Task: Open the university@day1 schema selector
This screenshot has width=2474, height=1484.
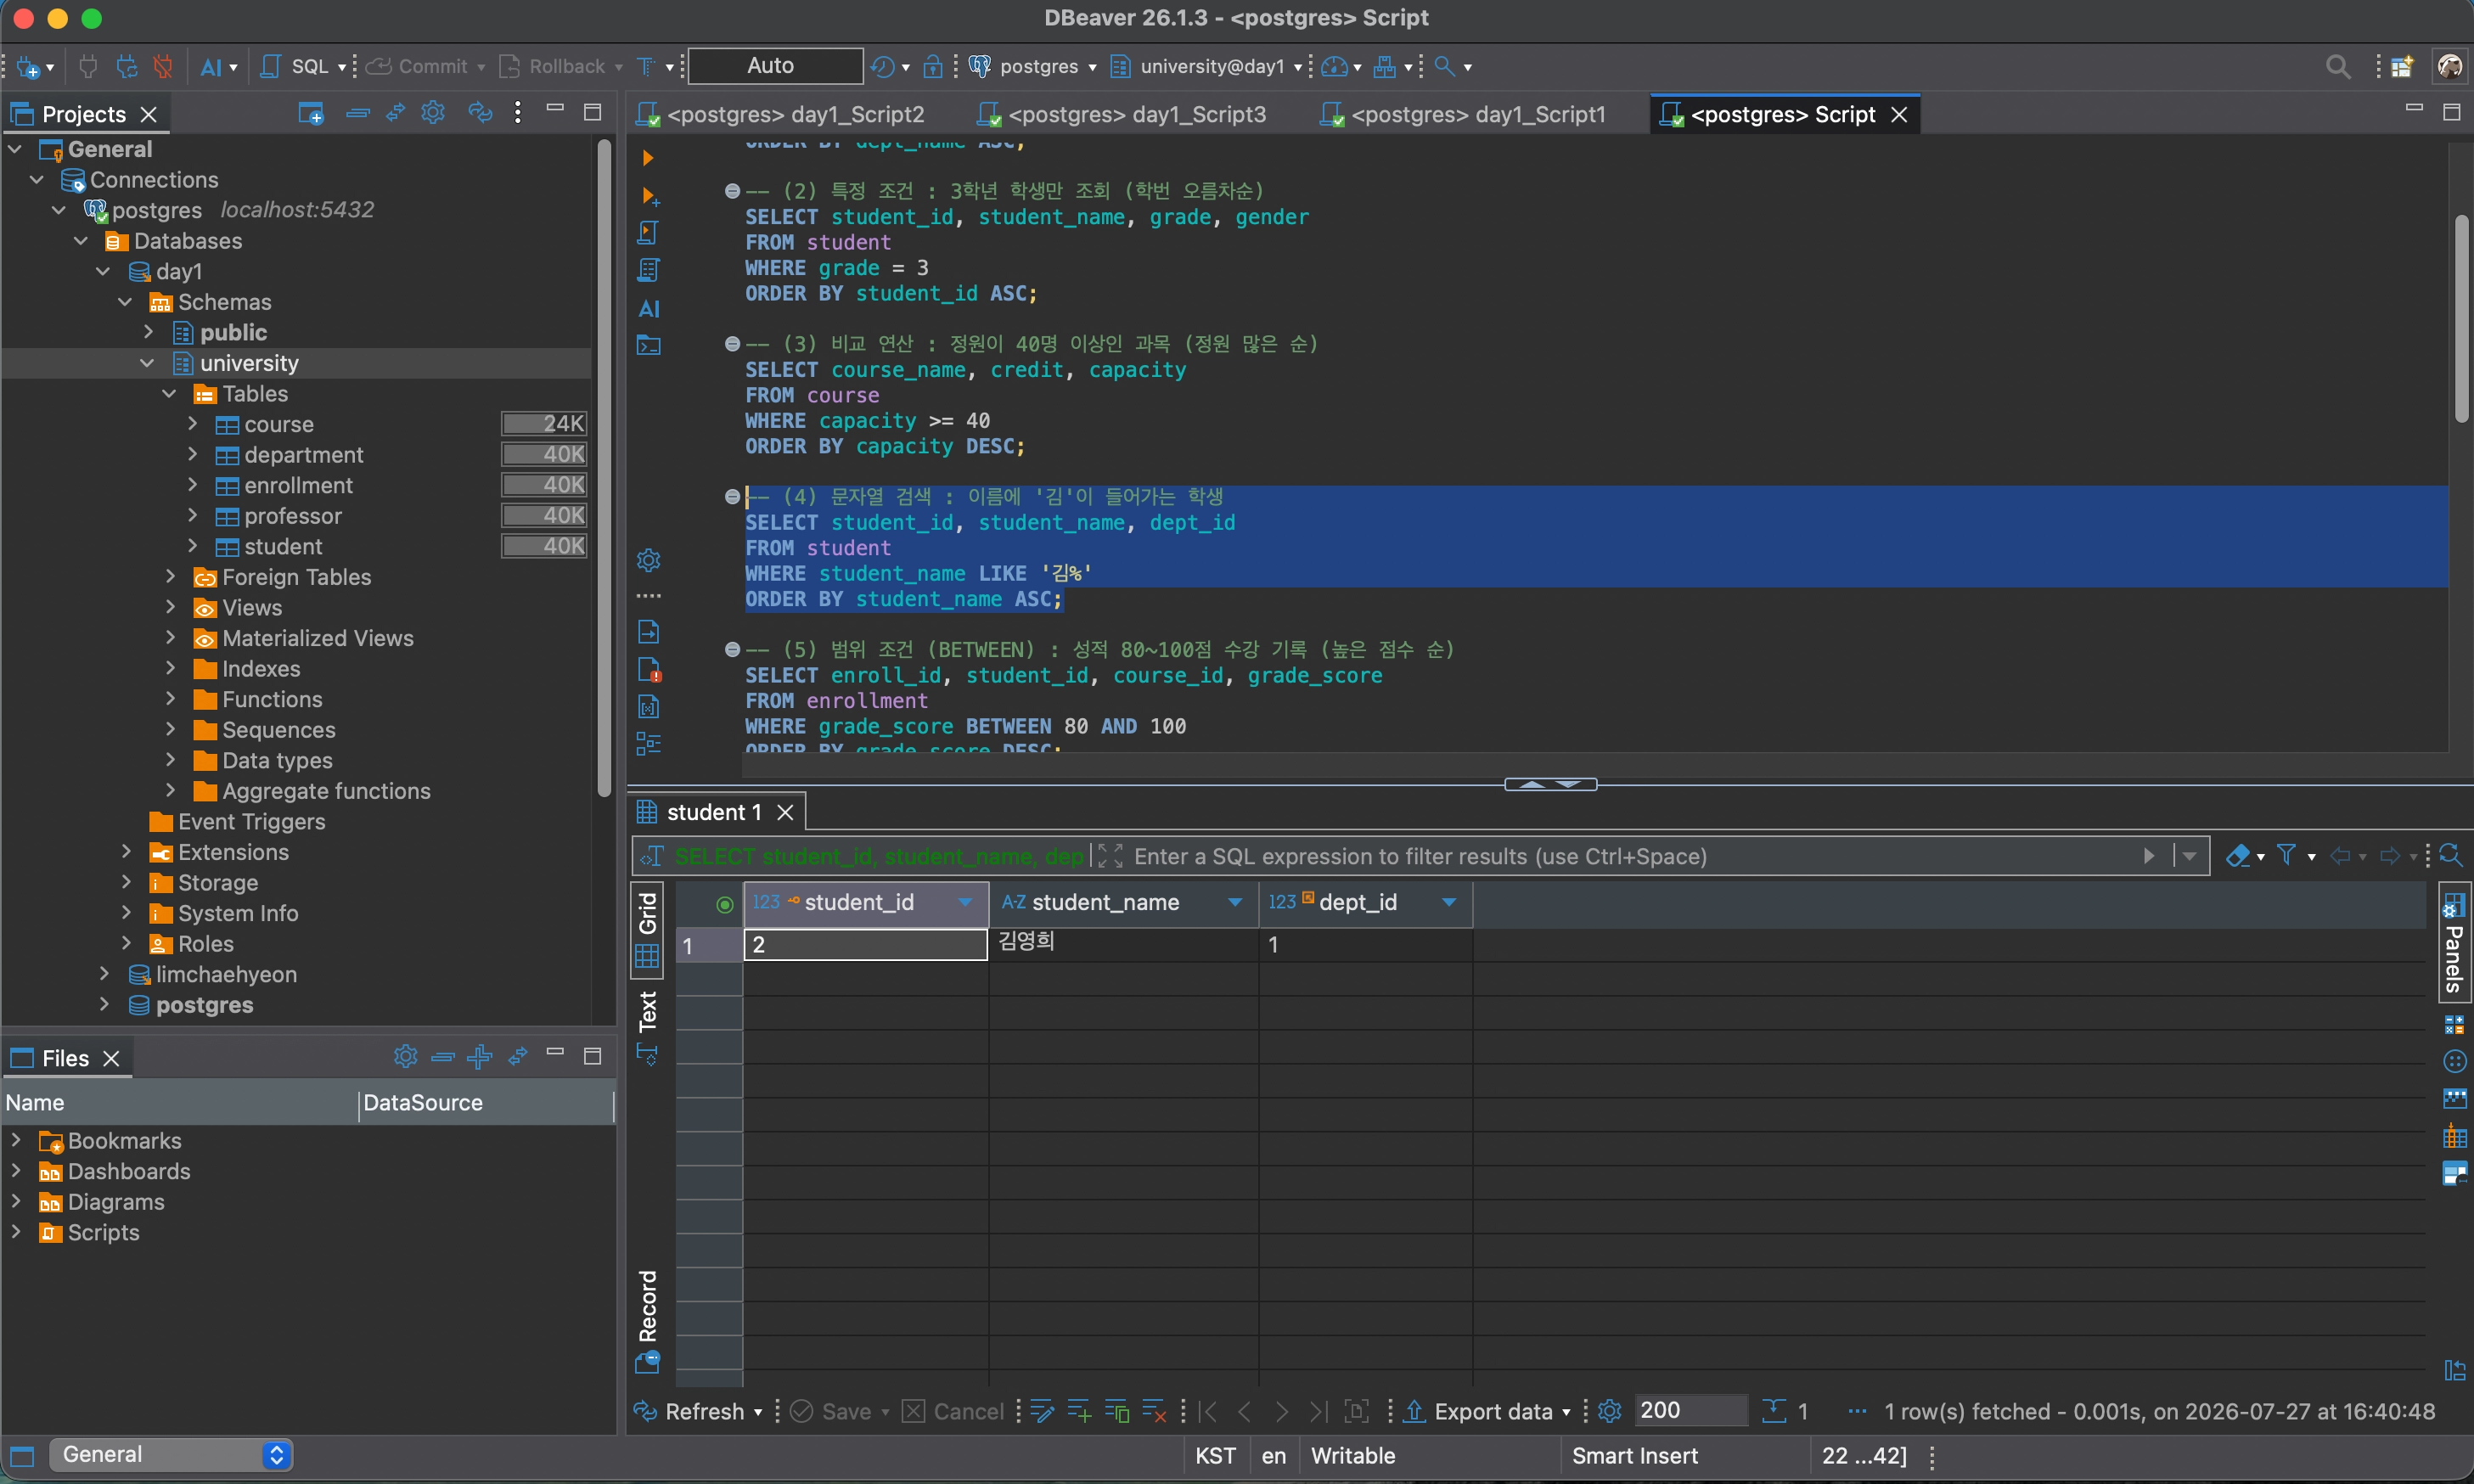Action: click(1207, 67)
